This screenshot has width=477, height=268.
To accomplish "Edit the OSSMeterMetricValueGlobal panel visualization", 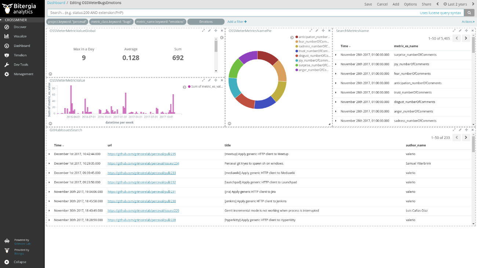I will (x=210, y=30).
